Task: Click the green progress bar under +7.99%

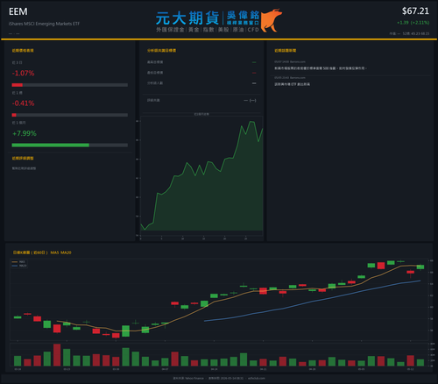Action: pyautogui.click(x=51, y=146)
